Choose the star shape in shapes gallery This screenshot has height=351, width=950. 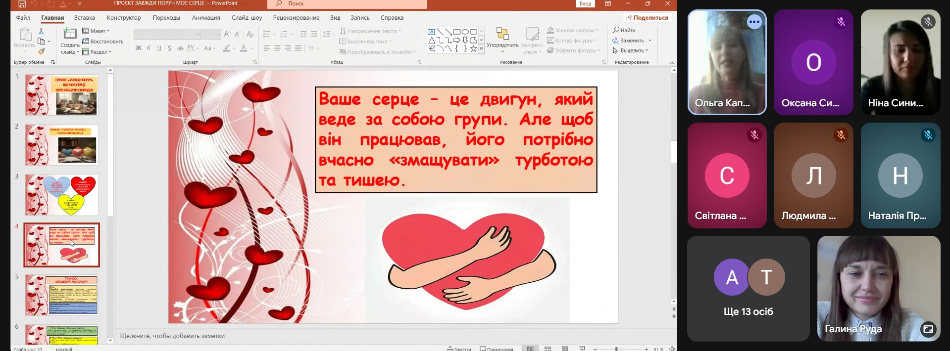pos(473,48)
